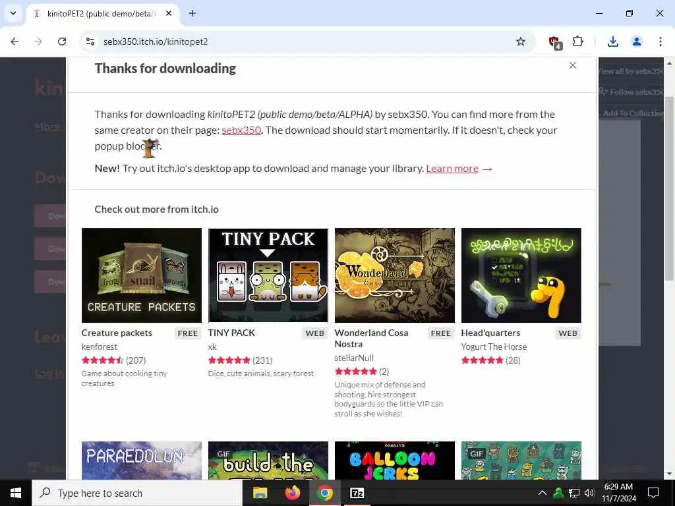Open the green user tray icon
This screenshot has width=675, height=506.
pyautogui.click(x=558, y=493)
